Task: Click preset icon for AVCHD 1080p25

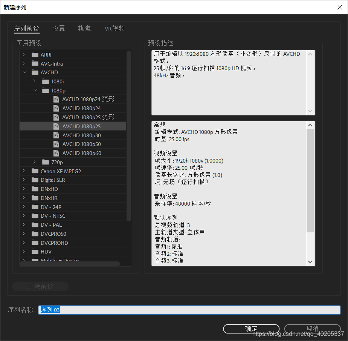Action: pos(56,126)
